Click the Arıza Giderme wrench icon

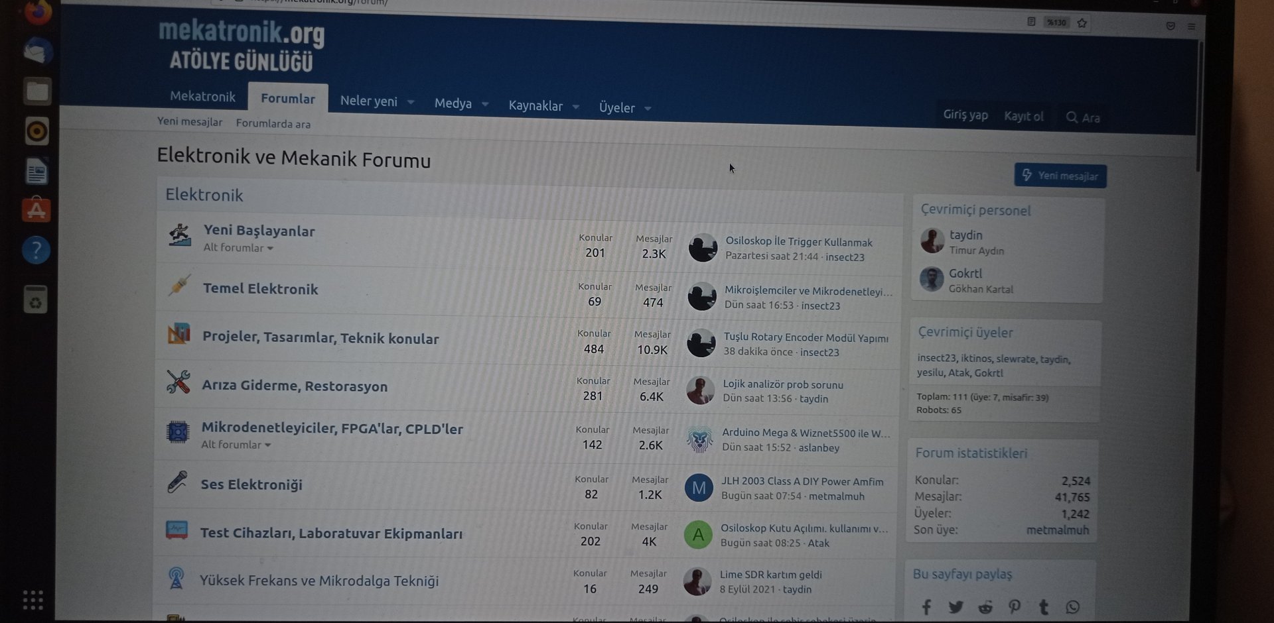click(x=178, y=382)
